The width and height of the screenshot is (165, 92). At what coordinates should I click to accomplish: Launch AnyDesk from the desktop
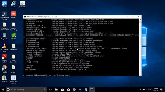click(x=14, y=15)
